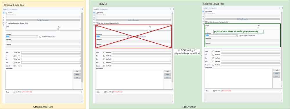Open Annotation tag icon in SDK UI panel
The height and width of the screenshot is (109, 290).
point(94,20)
